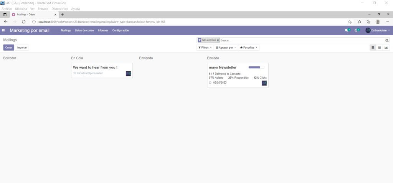Switch to graph view

386,48
